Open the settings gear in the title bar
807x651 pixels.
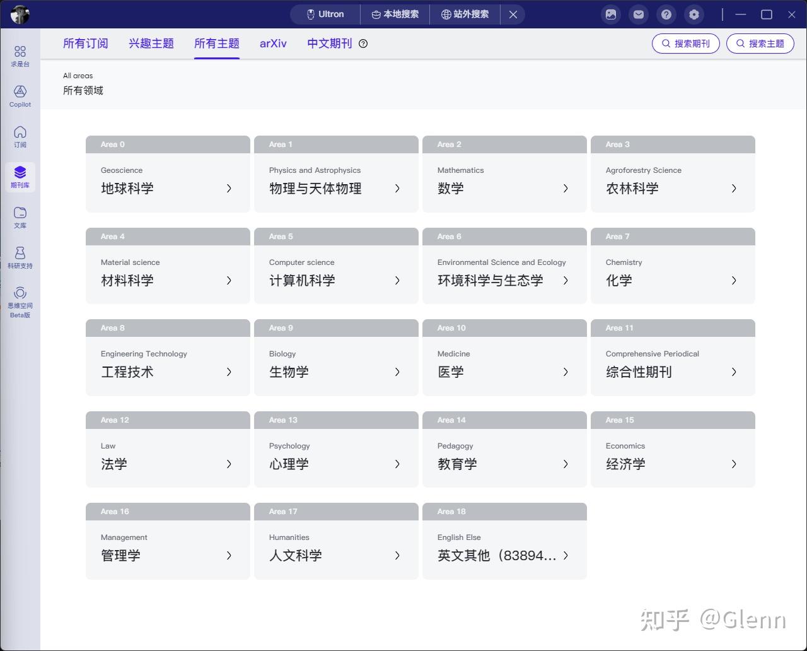click(x=694, y=14)
